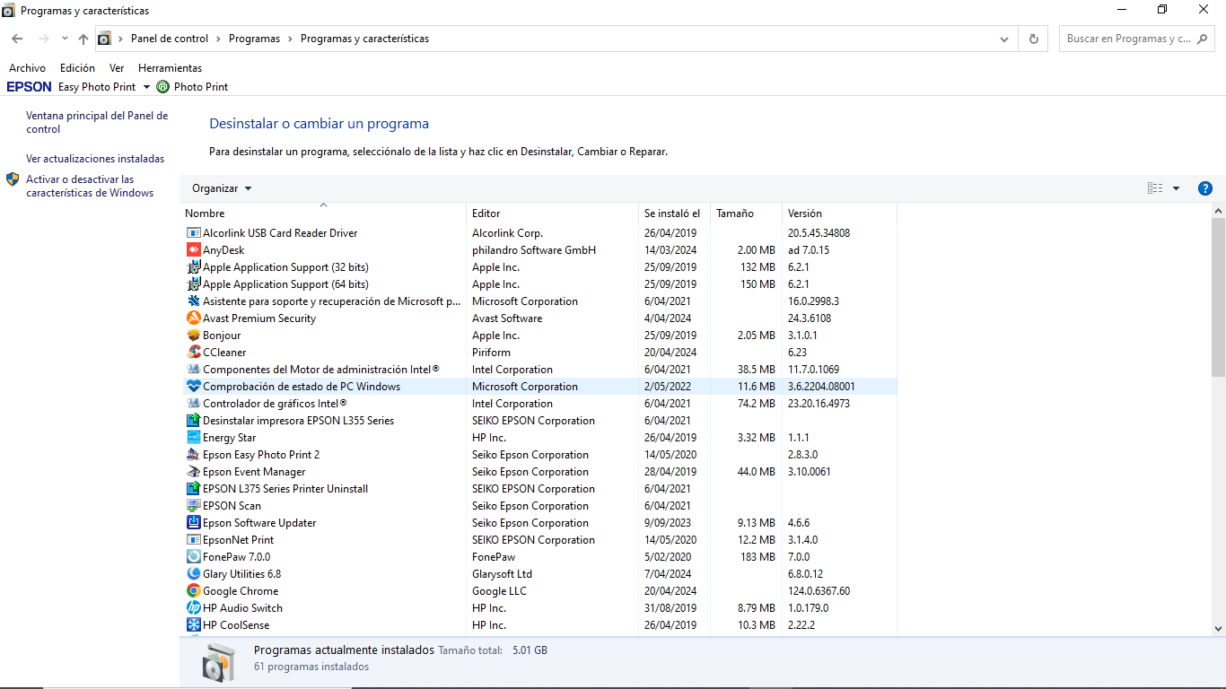The width and height of the screenshot is (1226, 689).
Task: Click the Avast Premium Security icon
Action: pyautogui.click(x=194, y=318)
